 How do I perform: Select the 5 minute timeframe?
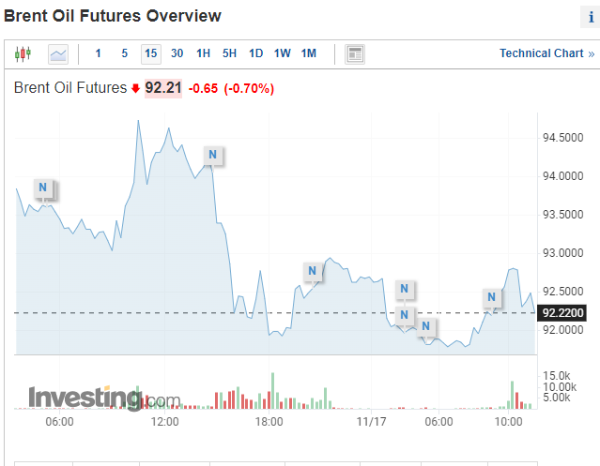(124, 53)
